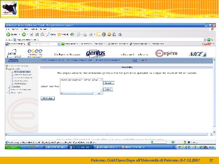Click the Messenger buddies toolbar icon
The height and width of the screenshot is (164, 219).
click(x=120, y=34)
